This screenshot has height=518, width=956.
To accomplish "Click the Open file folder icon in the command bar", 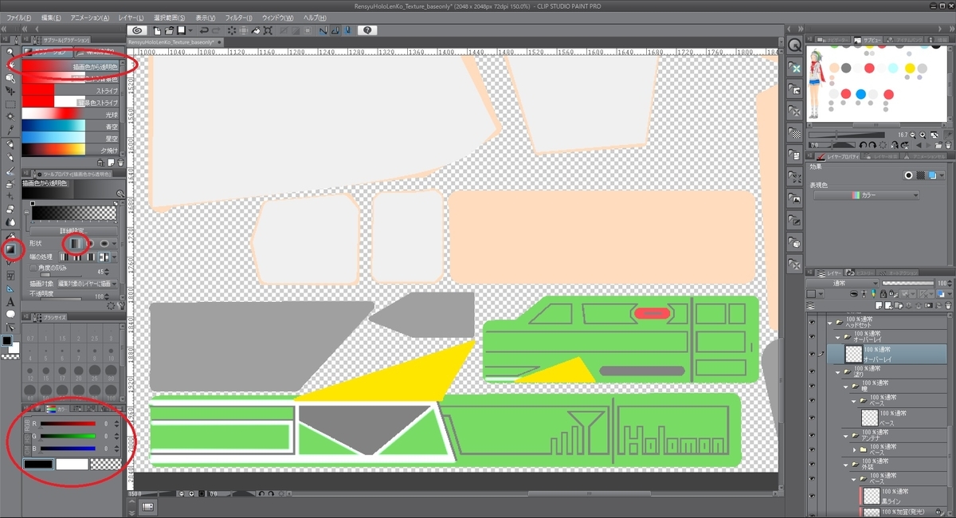I will click(170, 30).
